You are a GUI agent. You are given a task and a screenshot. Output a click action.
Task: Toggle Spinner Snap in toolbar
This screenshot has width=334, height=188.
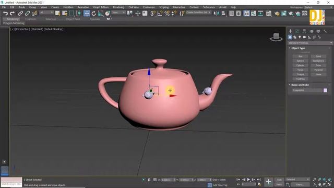pyautogui.click(x=174, y=14)
